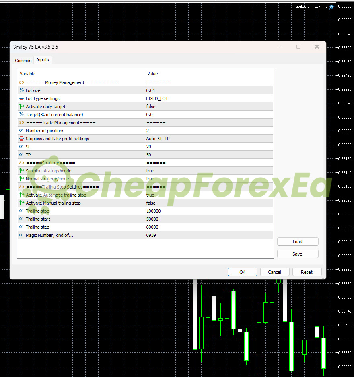The image size is (354, 377).
Task: Reset inputs with the Reset button
Action: click(x=307, y=272)
